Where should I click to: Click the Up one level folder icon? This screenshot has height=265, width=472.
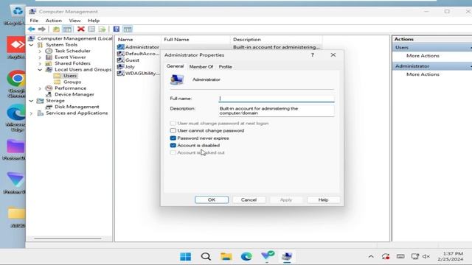click(x=56, y=29)
